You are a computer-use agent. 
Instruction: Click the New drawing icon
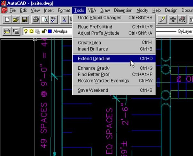pos(7,20)
